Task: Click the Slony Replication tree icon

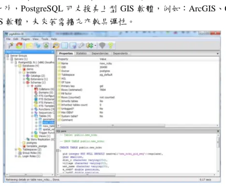Action: 28,140
